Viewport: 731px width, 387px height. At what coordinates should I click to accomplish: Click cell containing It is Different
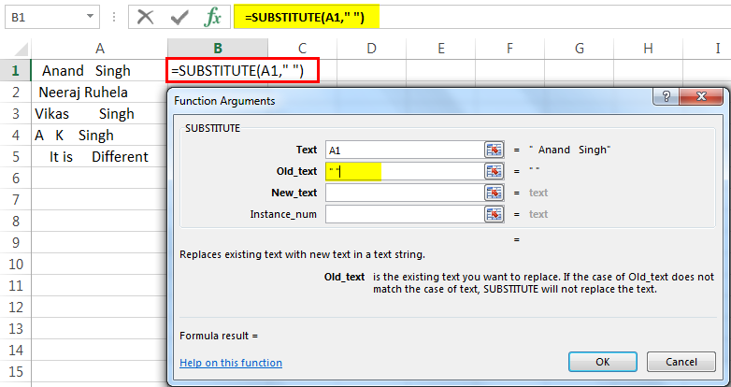click(100, 156)
